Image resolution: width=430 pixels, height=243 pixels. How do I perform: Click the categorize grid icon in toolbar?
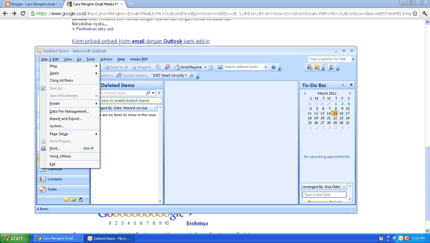[158, 67]
